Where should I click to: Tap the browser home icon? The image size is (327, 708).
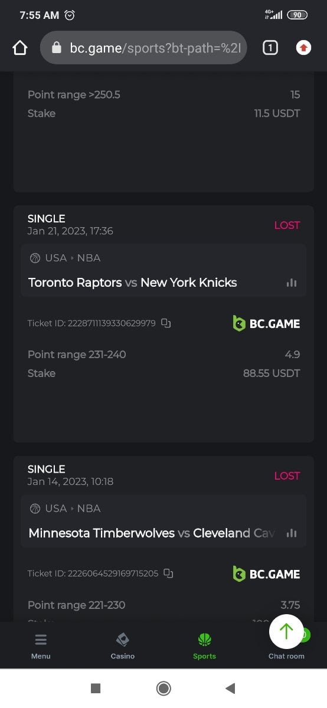[x=20, y=48]
